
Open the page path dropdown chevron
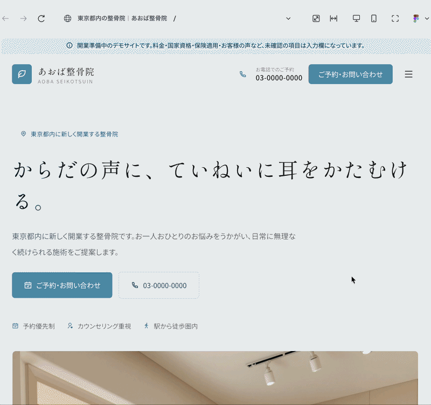[288, 19]
